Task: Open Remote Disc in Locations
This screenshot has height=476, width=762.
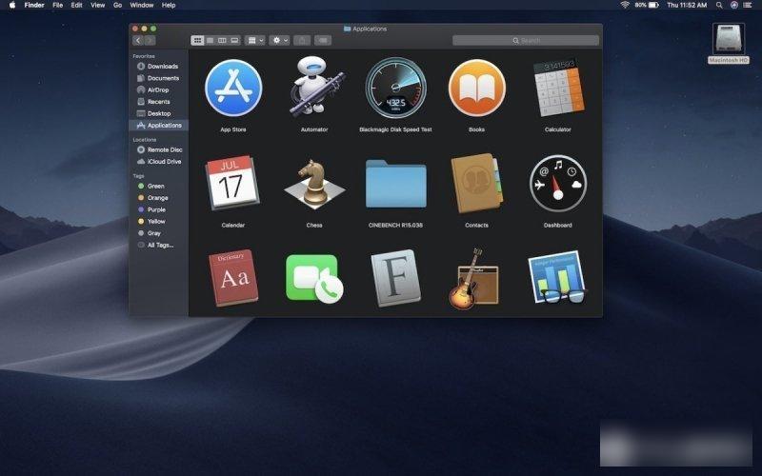Action: pyautogui.click(x=158, y=149)
